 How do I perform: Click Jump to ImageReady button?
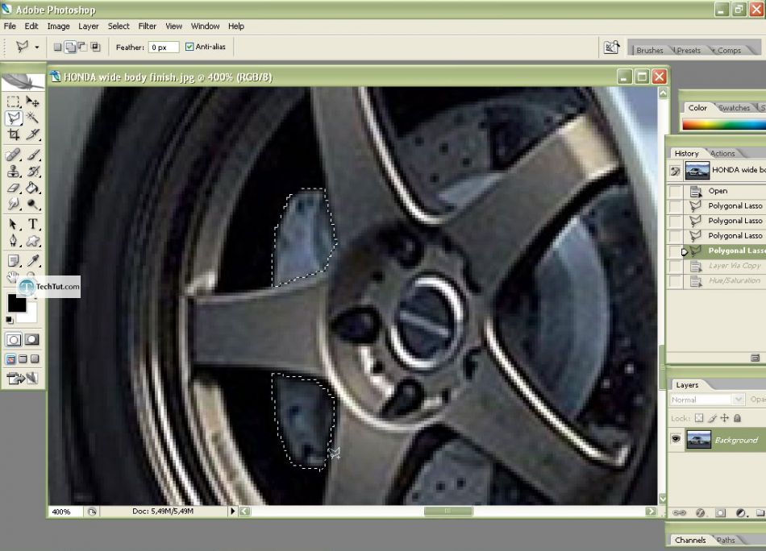point(23,379)
